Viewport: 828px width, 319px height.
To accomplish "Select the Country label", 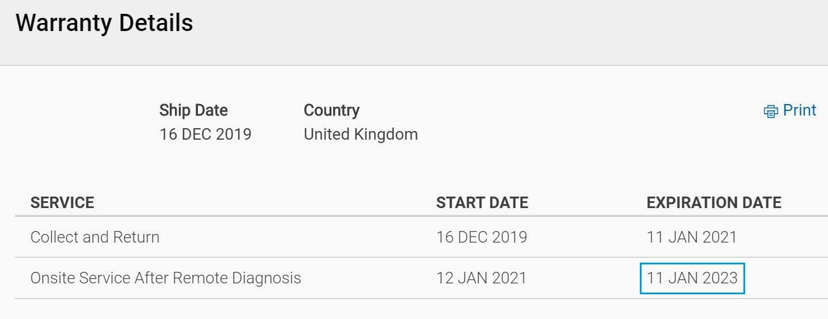I will coord(331,110).
